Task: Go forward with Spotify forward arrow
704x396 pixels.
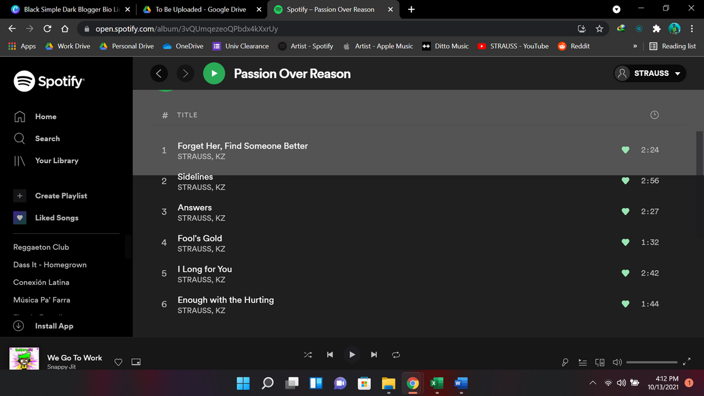Action: [x=185, y=73]
